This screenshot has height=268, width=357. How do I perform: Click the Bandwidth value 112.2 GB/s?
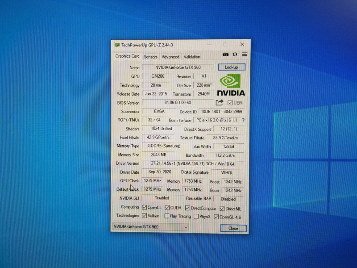click(225, 155)
